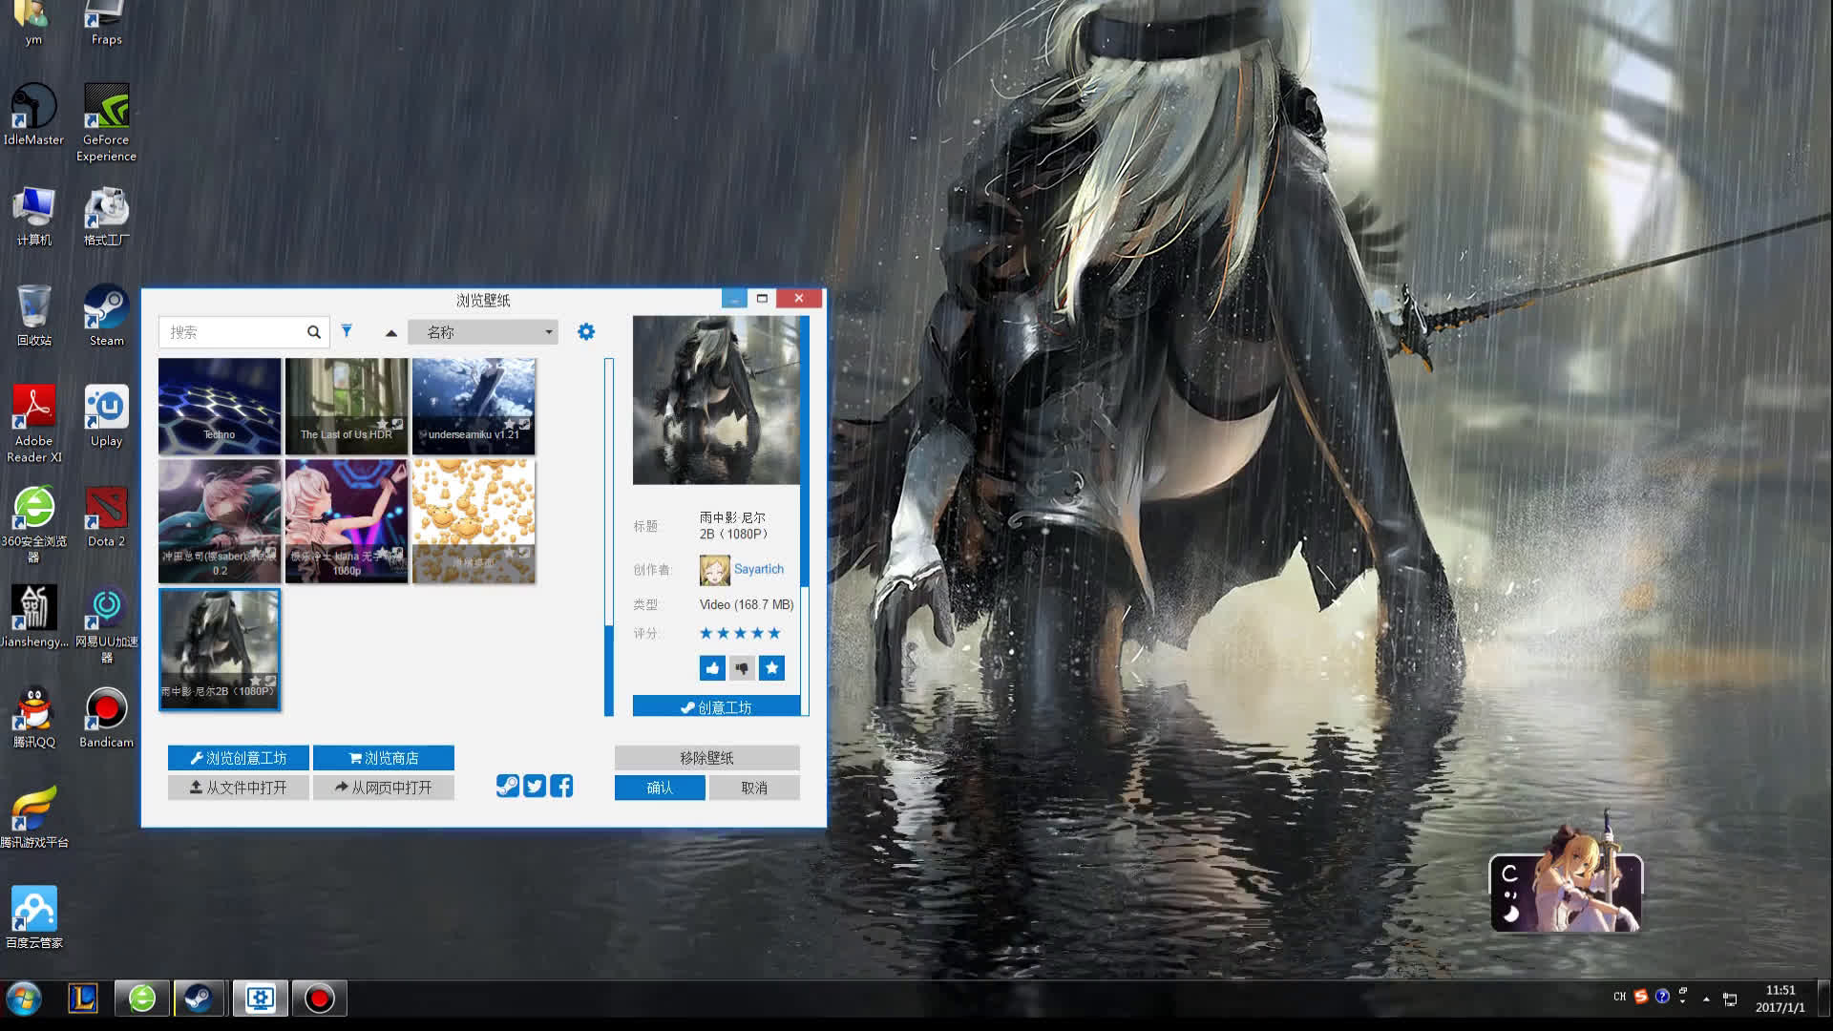
Task: Click 从文件中打开 open from file
Action: pos(238,788)
